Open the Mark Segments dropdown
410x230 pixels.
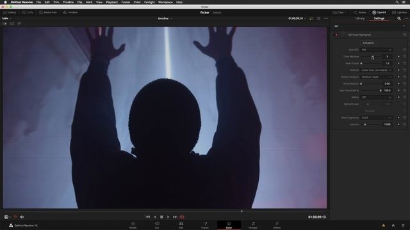(377, 118)
